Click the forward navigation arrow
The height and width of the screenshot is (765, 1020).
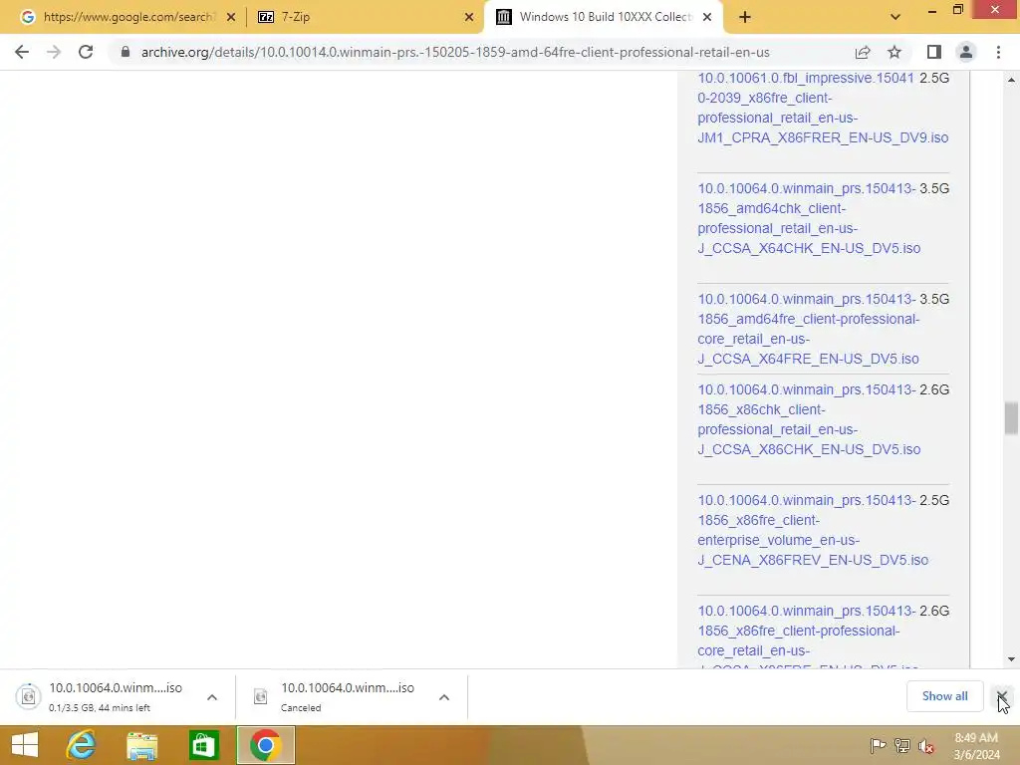click(x=54, y=52)
